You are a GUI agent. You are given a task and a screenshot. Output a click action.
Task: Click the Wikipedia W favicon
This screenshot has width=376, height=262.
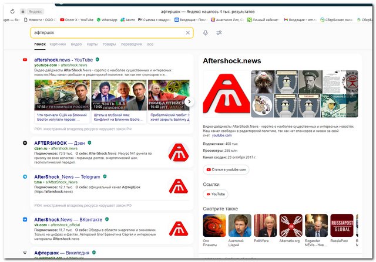tap(25, 253)
